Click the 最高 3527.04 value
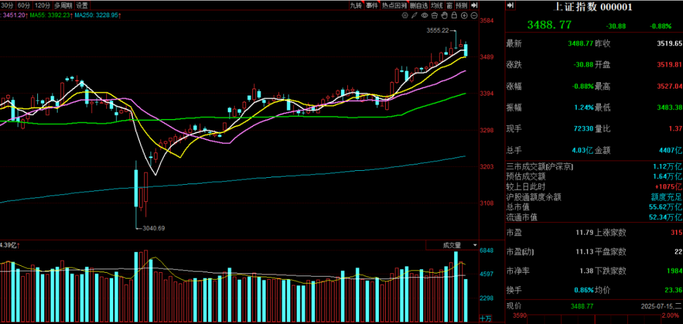Image resolution: width=683 pixels, height=324 pixels. [670, 86]
